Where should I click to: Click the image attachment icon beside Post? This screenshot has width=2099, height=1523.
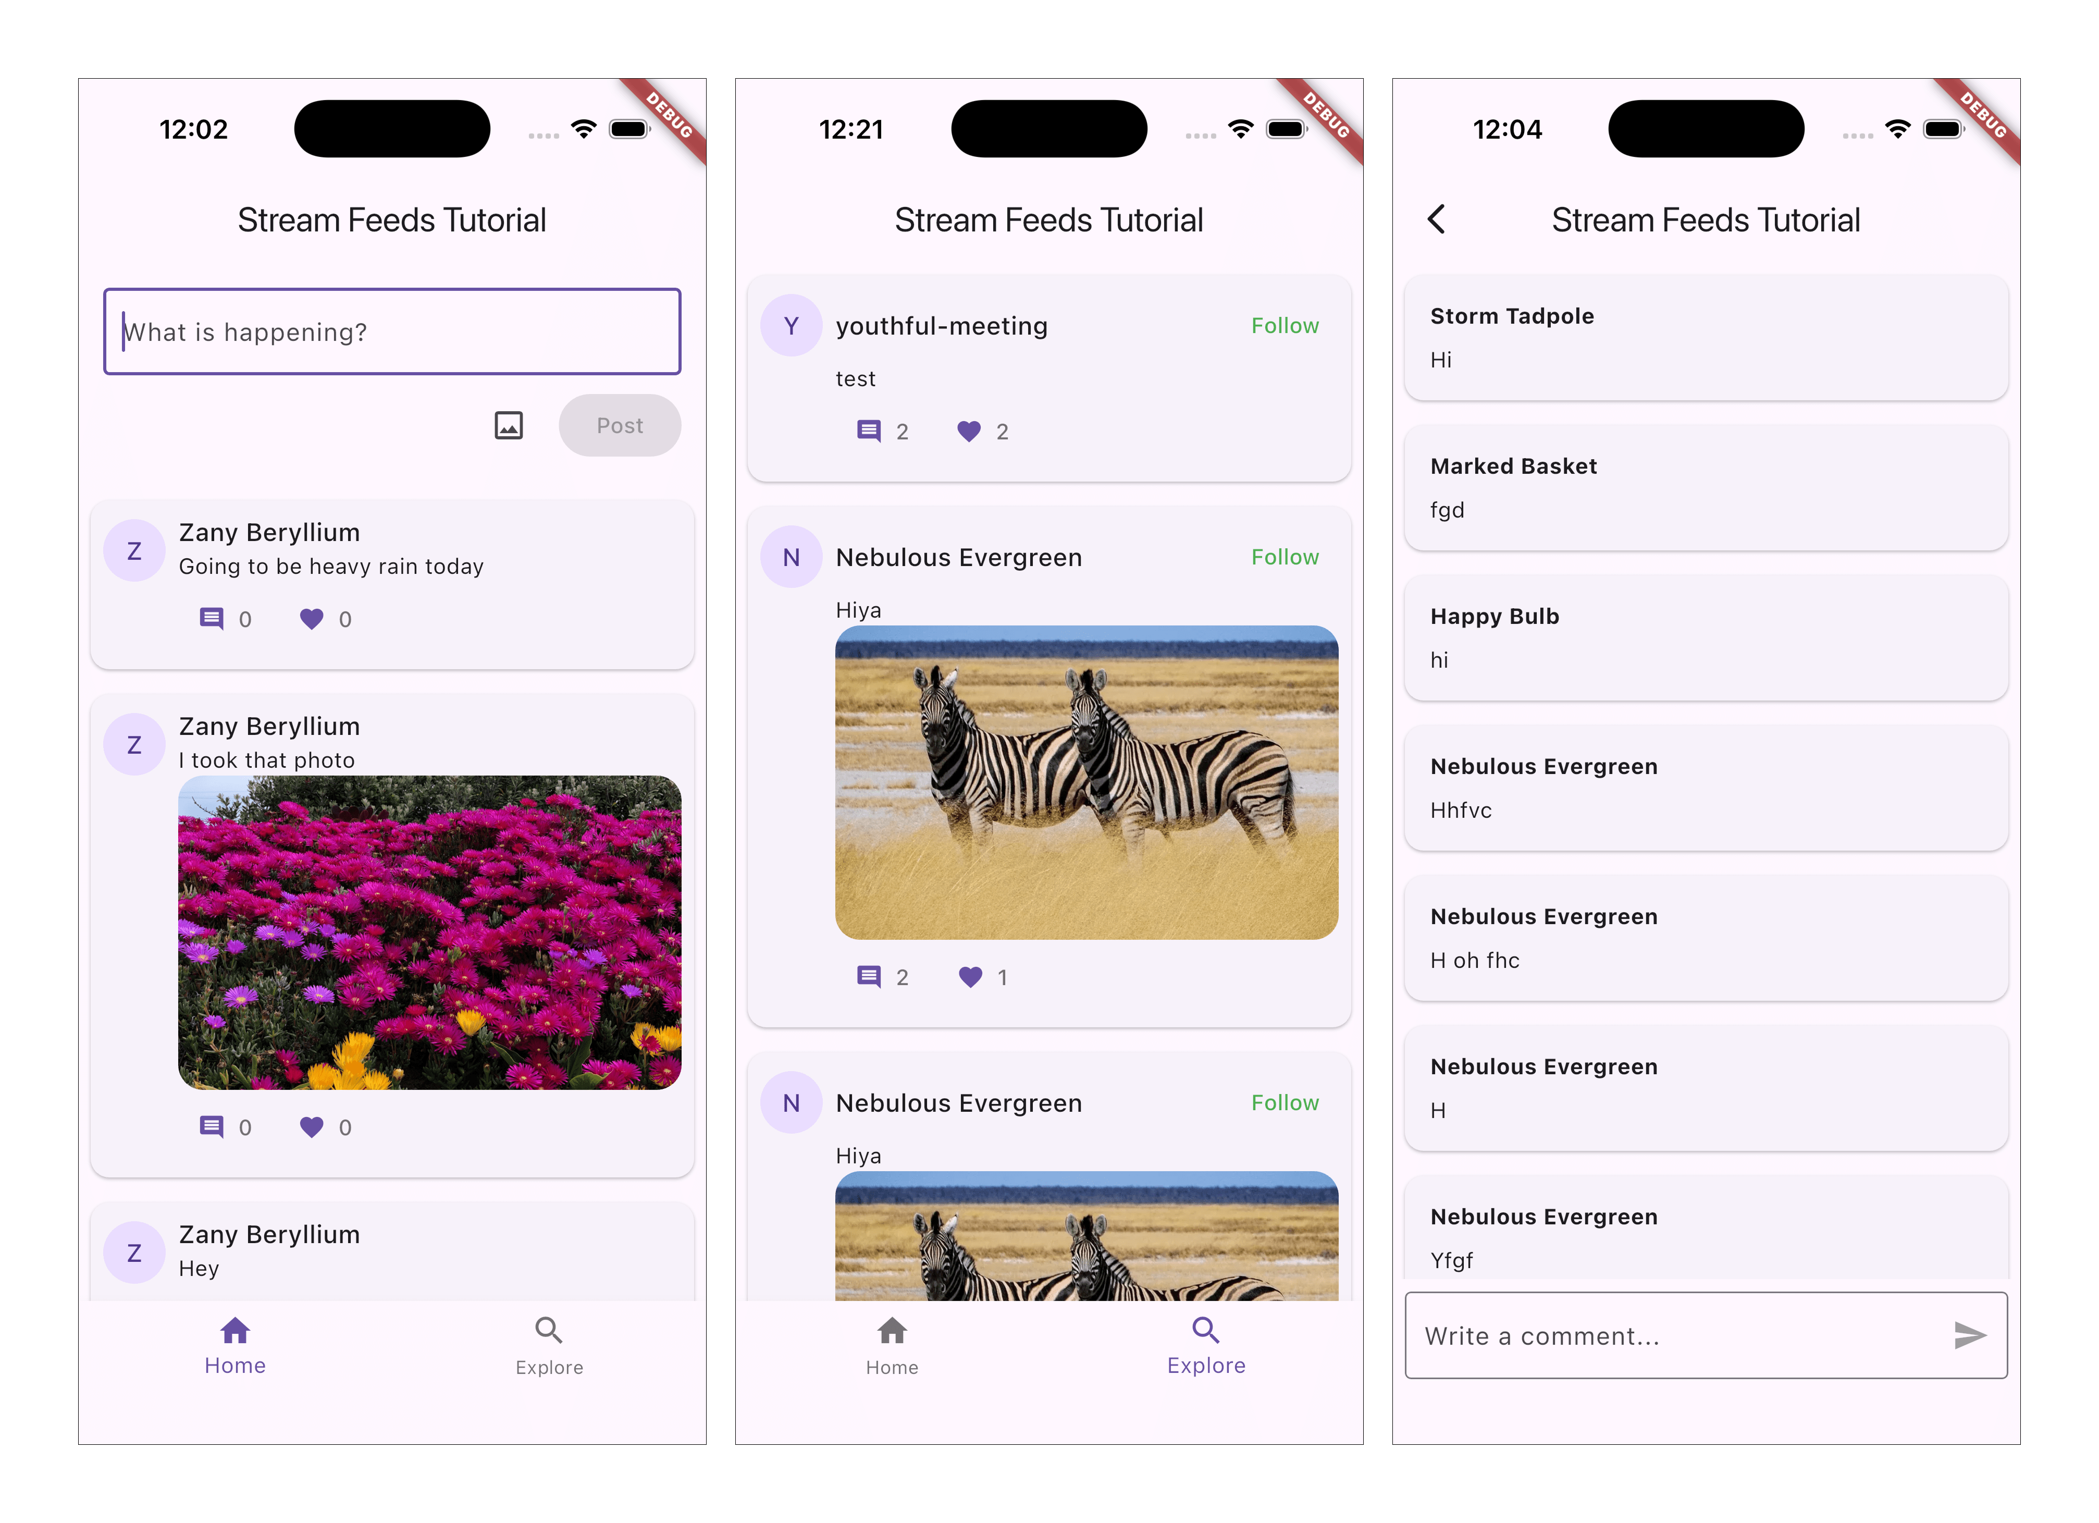(508, 425)
